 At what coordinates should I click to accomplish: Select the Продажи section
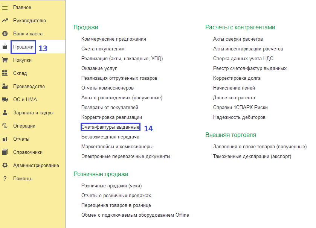[23, 47]
